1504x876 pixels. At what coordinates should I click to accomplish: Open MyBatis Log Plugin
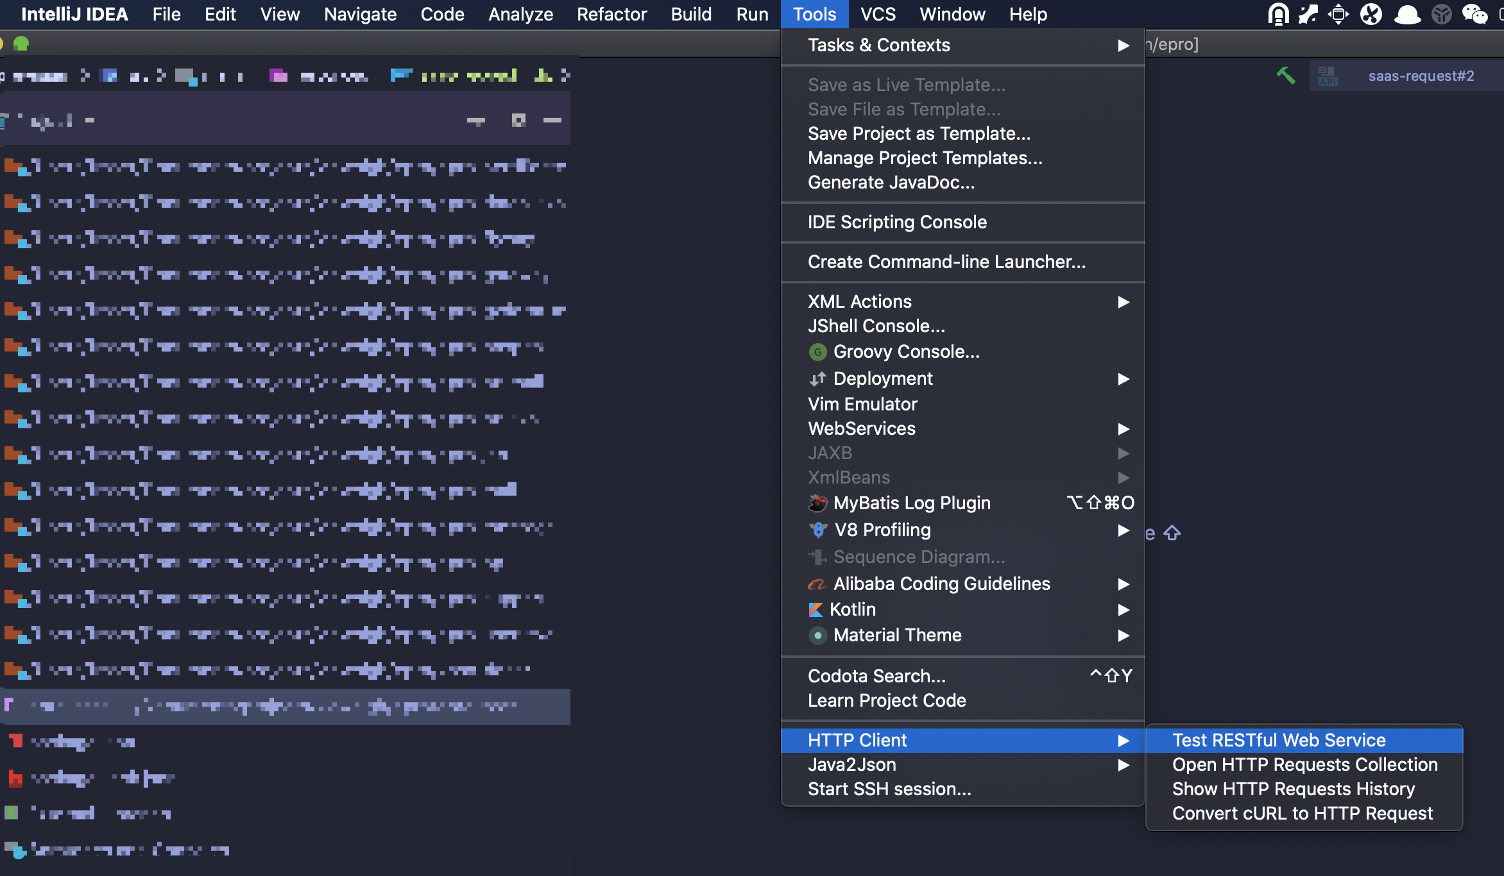pos(911,503)
